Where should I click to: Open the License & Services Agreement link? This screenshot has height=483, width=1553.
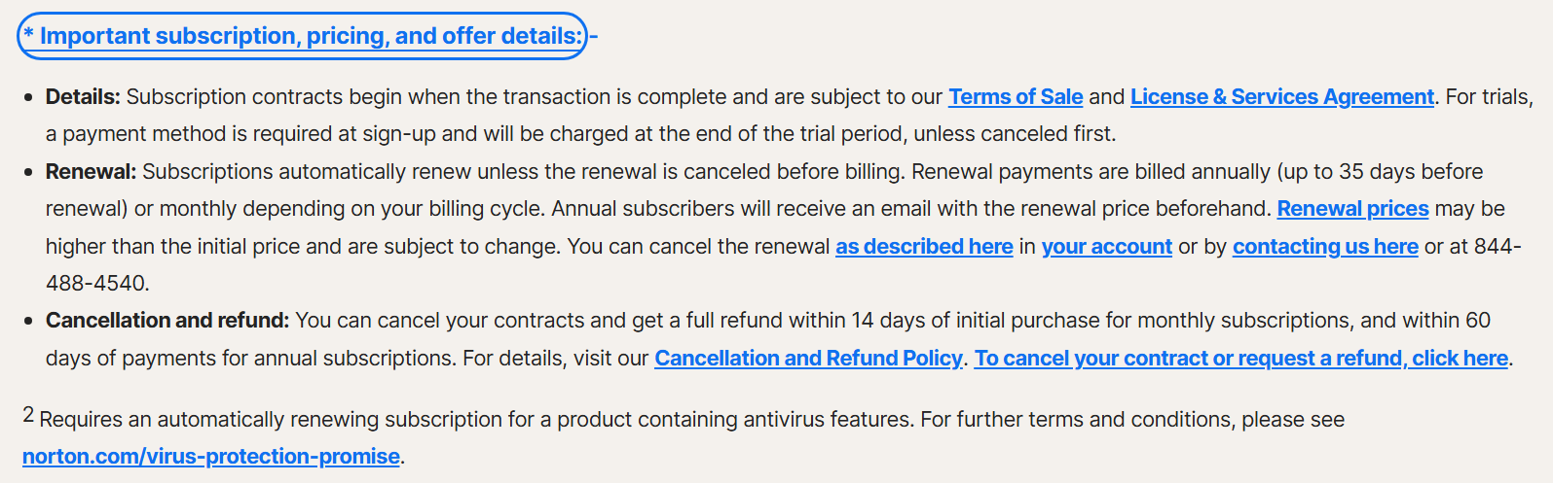pyautogui.click(x=1281, y=97)
